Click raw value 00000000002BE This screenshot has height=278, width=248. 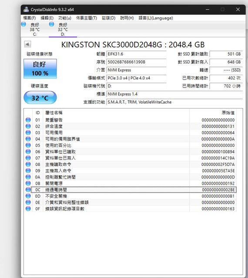(x=218, y=190)
